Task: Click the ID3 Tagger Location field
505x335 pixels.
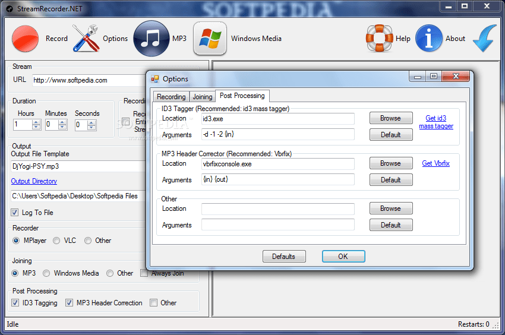Action: (278, 119)
